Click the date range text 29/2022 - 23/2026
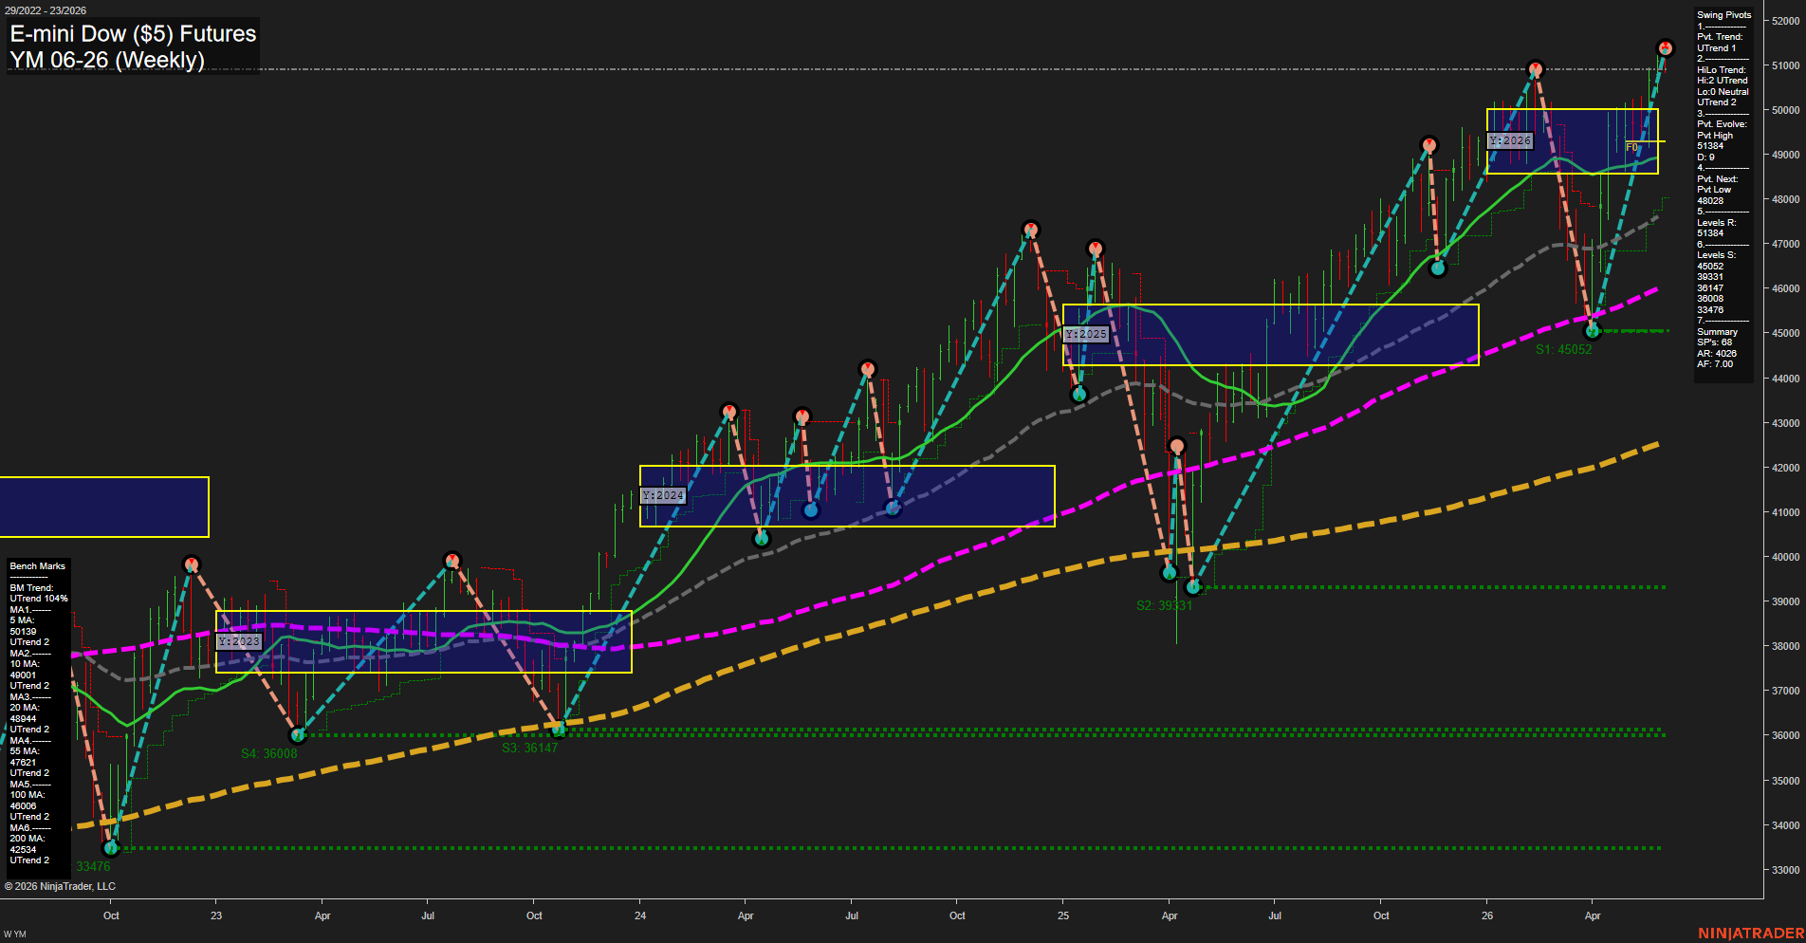 pos(46,10)
